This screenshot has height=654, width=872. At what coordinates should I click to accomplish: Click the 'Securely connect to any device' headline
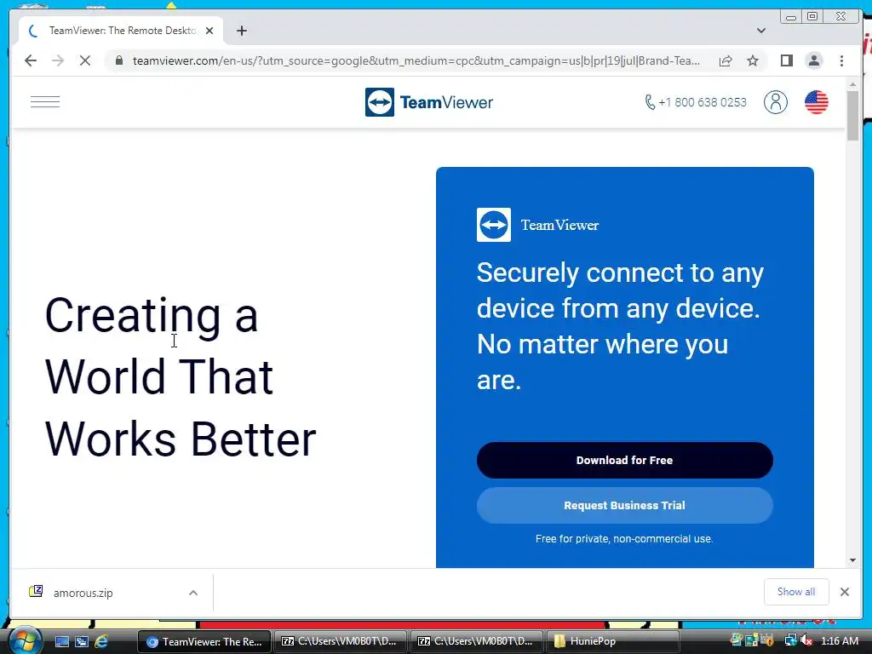point(620,326)
